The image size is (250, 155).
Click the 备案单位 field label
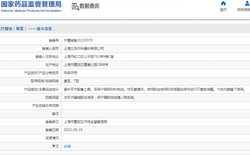52,122
